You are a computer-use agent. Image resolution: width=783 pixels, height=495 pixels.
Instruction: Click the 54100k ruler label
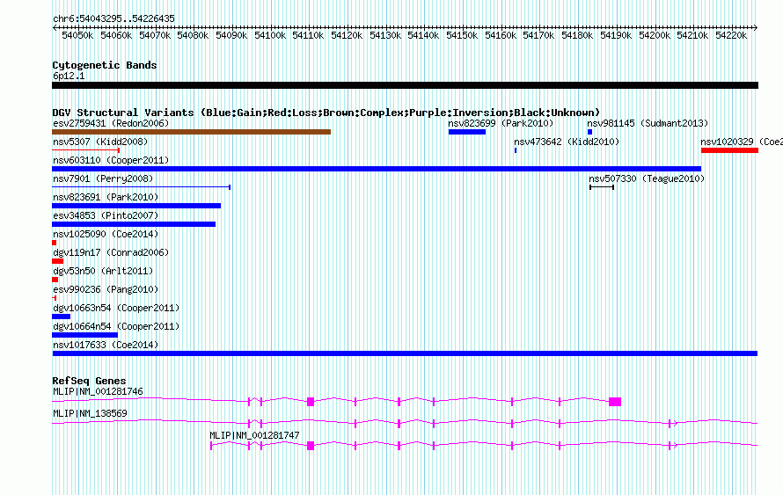pos(270,35)
